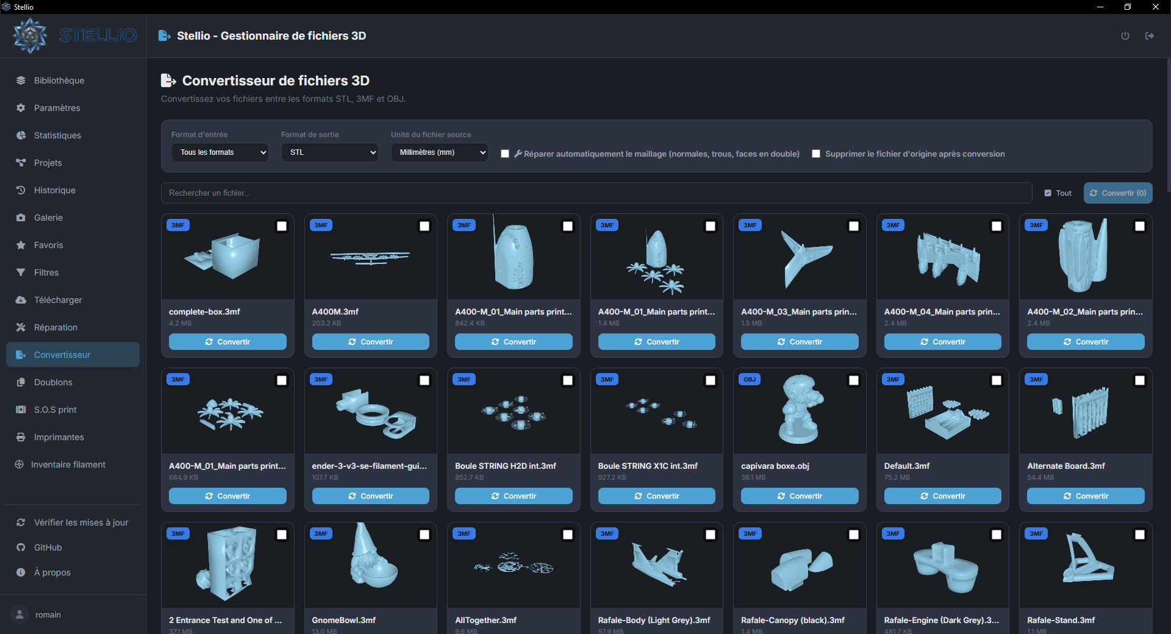The width and height of the screenshot is (1171, 634).
Task: Select the capivara boxe.obj checkbox
Action: pos(854,380)
